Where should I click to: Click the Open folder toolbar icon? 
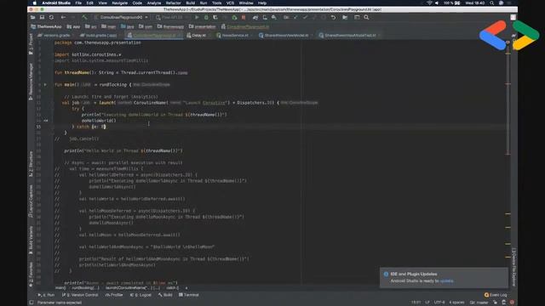click(32, 17)
